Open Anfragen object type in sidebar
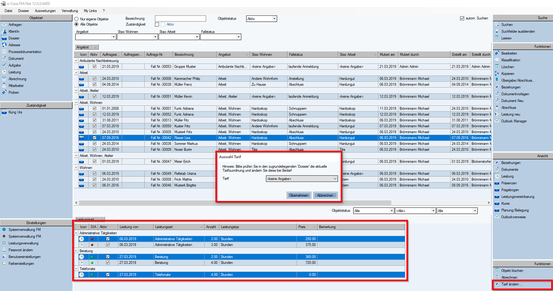Screen dimensions: 553x291 click(15, 25)
